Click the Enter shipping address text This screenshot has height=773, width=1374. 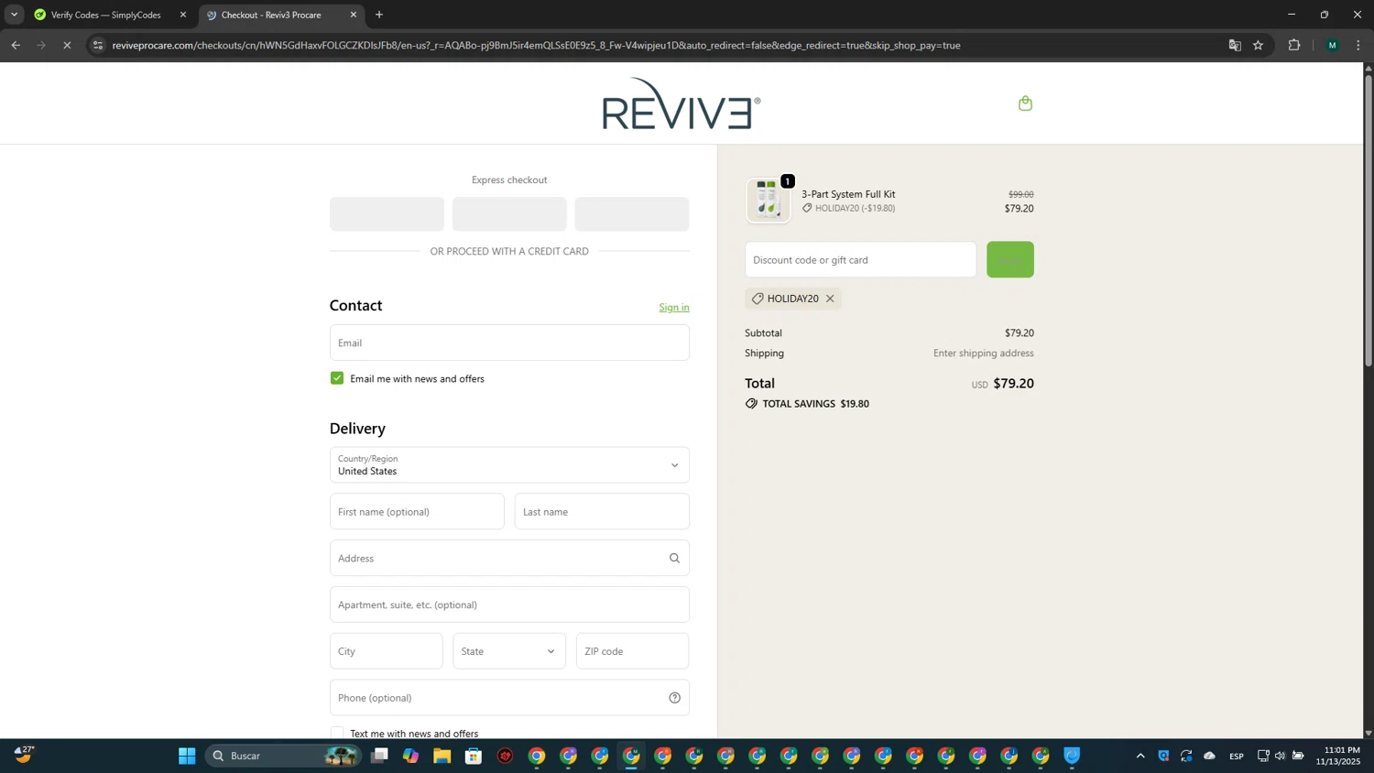[x=984, y=354]
